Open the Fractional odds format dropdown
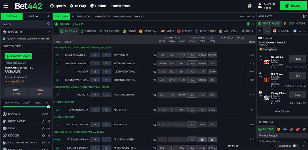Viewport: 308px width, 150px height. pyautogui.click(x=247, y=17)
